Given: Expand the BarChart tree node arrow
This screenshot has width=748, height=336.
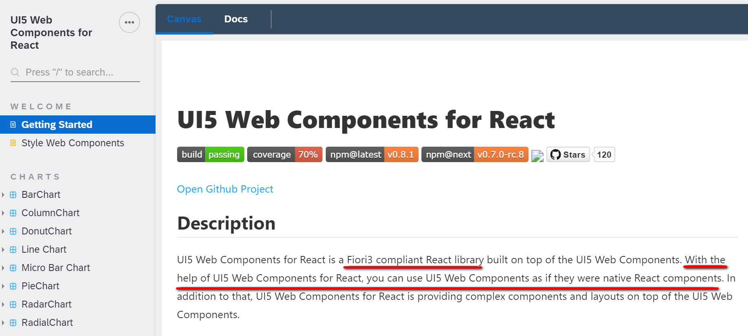Looking at the screenshot, I should (3, 195).
